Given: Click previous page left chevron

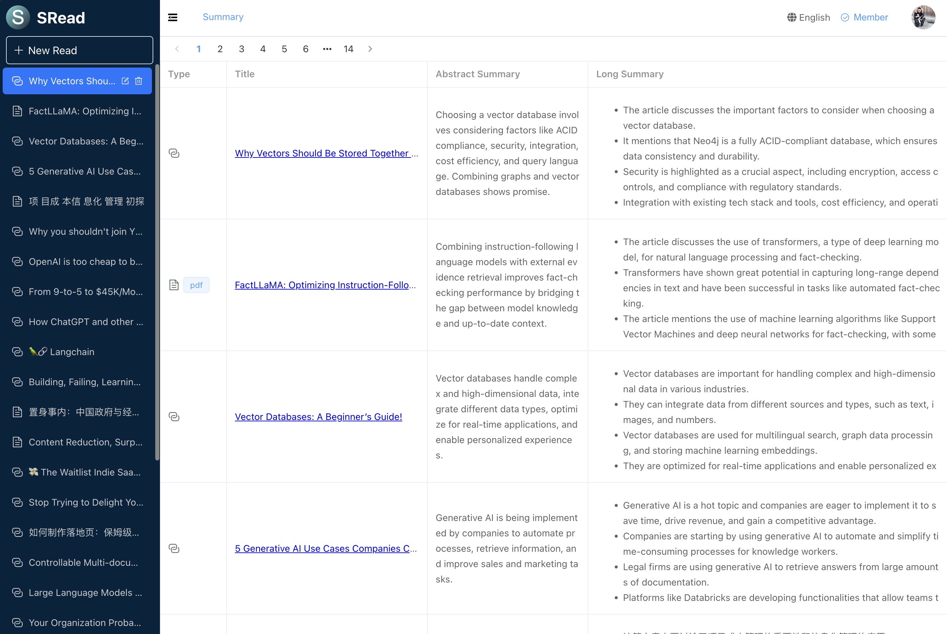Looking at the screenshot, I should coord(177,49).
